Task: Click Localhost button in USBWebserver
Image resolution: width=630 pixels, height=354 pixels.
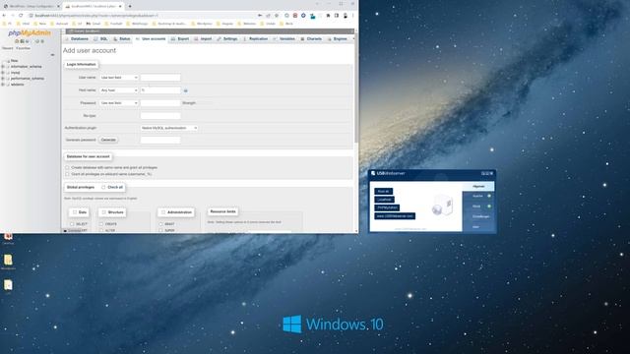Action: click(384, 200)
